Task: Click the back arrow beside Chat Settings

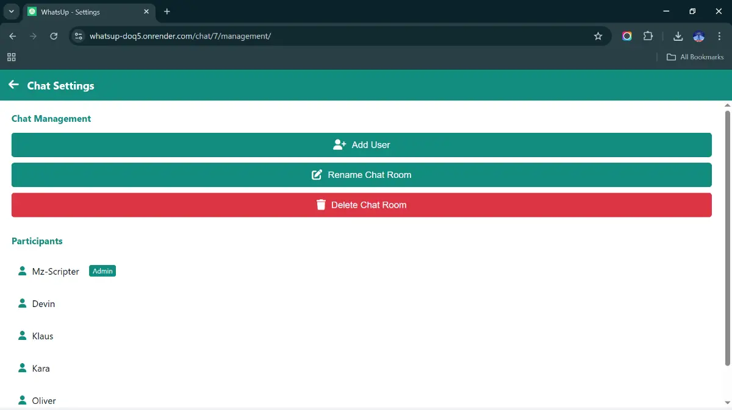Action: click(13, 85)
